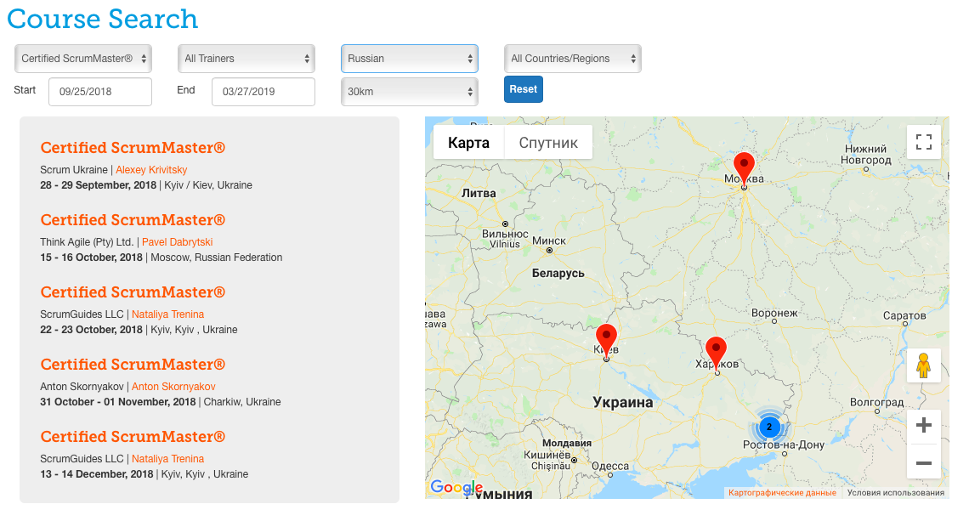Switch map to Спутник satellite view
969x521 pixels.
[x=548, y=143]
